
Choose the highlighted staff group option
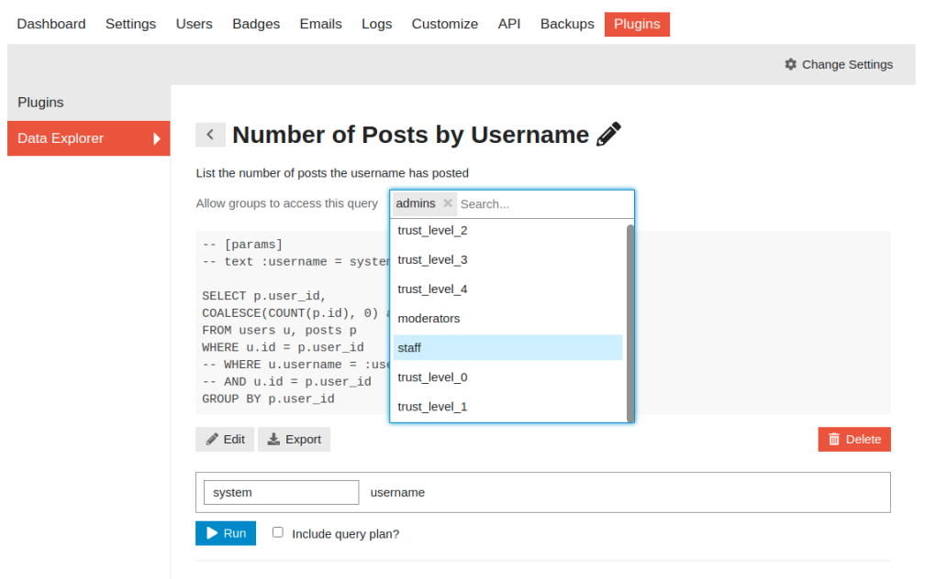[x=508, y=347]
